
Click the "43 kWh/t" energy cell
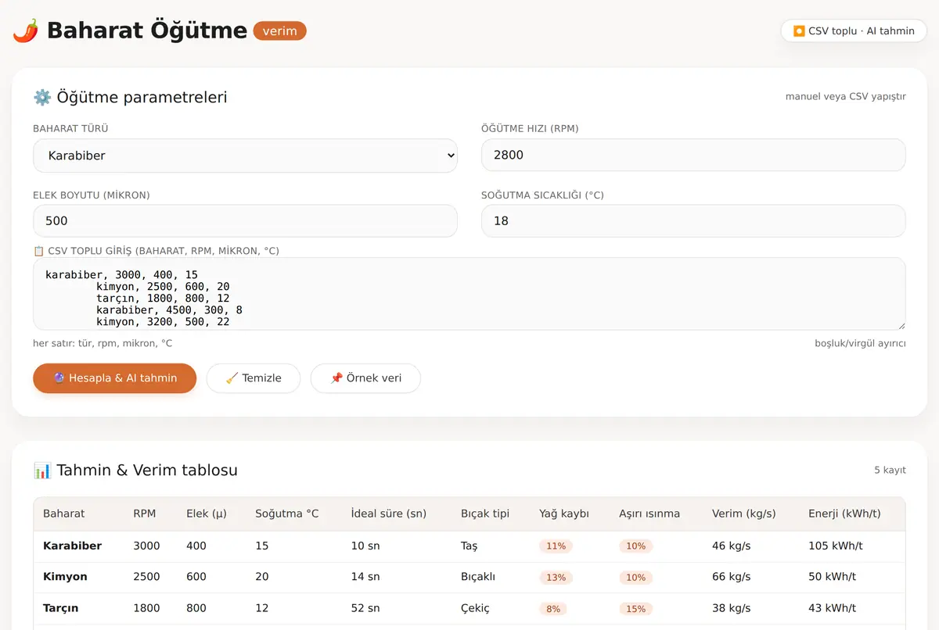point(833,608)
